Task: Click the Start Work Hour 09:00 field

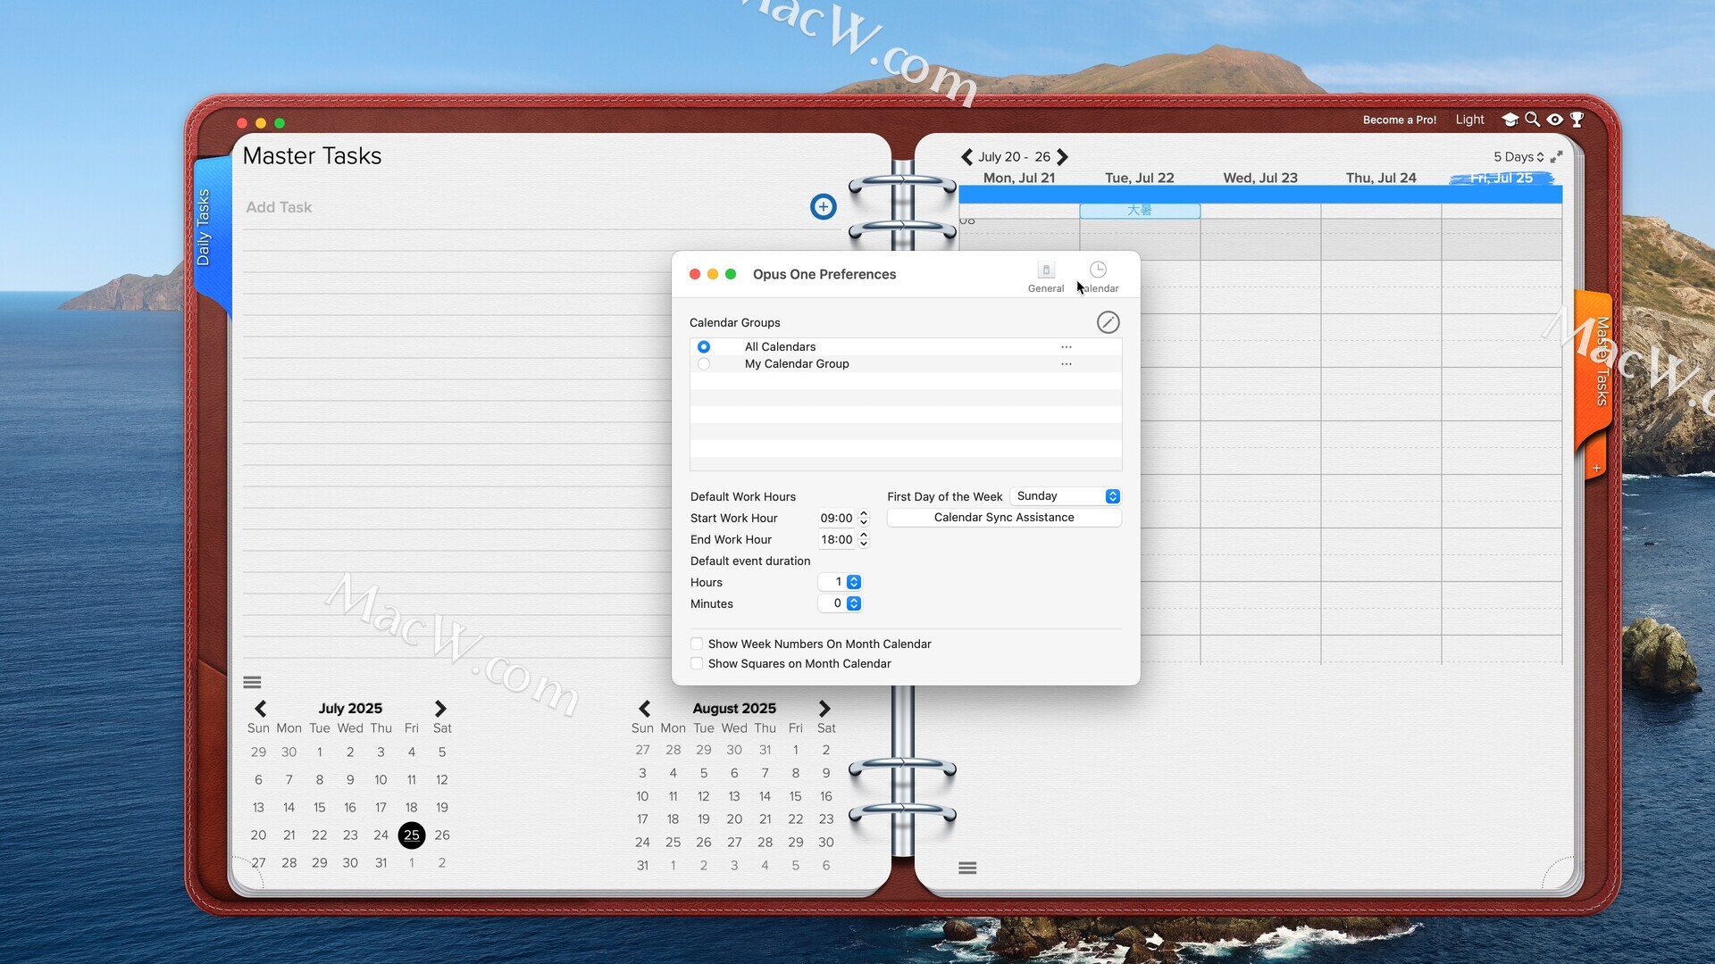Action: click(x=837, y=518)
